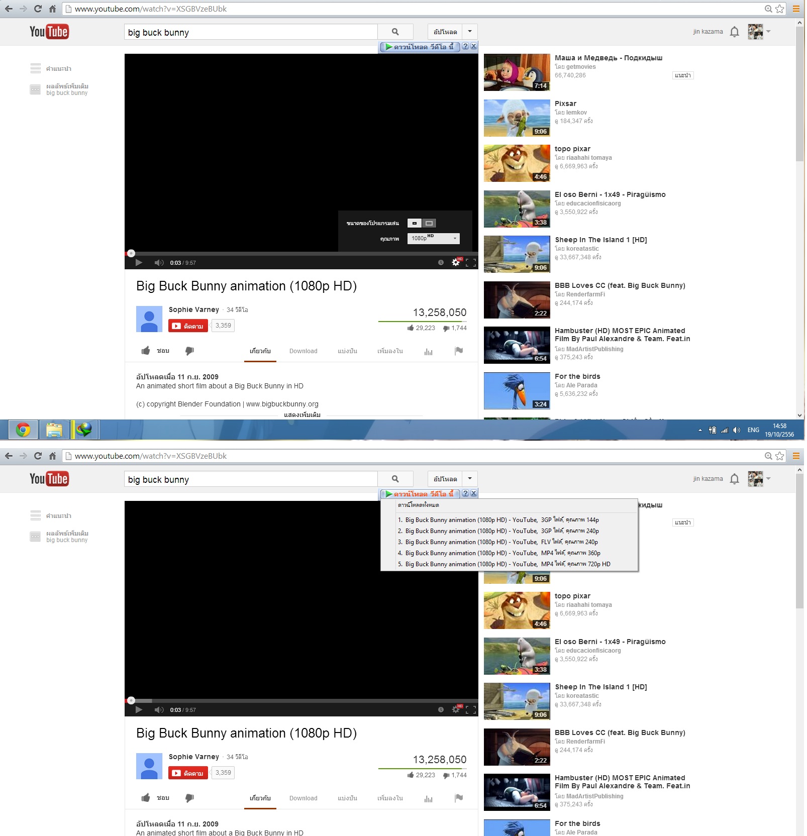807x836 pixels.
Task: Click YouTube search magnifier in download-list window
Action: pos(395,479)
